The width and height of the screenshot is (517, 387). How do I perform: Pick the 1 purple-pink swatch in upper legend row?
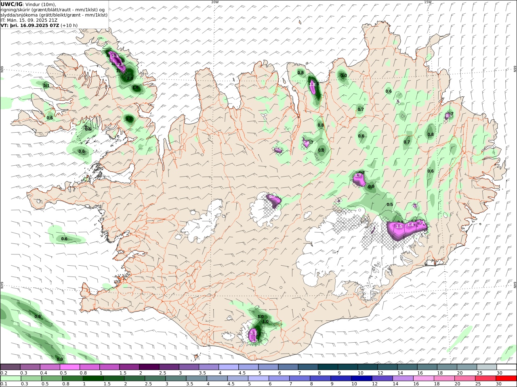pos(109,367)
